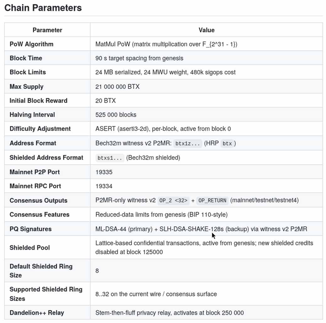Image resolution: width=326 pixels, height=323 pixels.
Task: Click the PoW Algorithm row label
Action: [32, 44]
